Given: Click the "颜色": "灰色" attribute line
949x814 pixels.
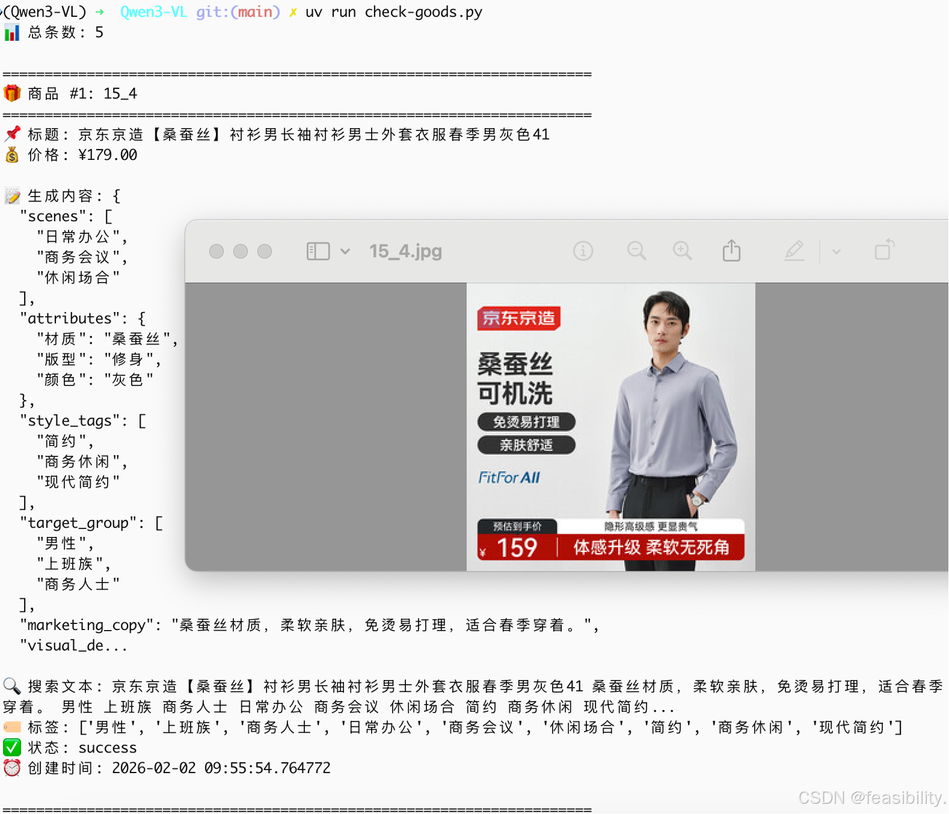Looking at the screenshot, I should point(95,380).
